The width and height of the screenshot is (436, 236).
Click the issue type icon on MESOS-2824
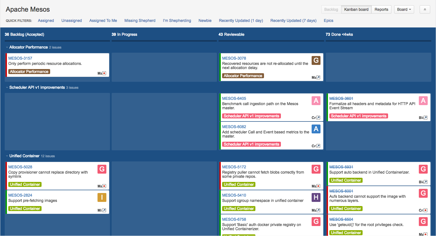[x=104, y=210]
